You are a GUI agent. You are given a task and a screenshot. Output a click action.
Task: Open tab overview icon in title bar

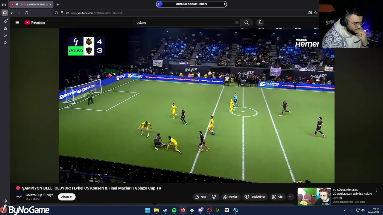pyautogui.click(x=4, y=4)
